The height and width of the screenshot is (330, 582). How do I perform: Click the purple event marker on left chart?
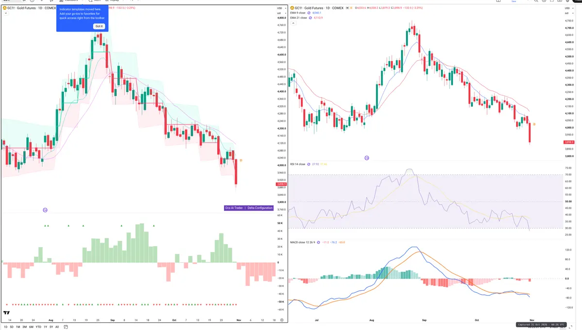(45, 210)
